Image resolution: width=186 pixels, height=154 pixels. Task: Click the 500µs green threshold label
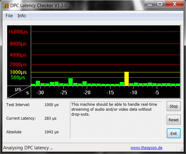point(18,77)
